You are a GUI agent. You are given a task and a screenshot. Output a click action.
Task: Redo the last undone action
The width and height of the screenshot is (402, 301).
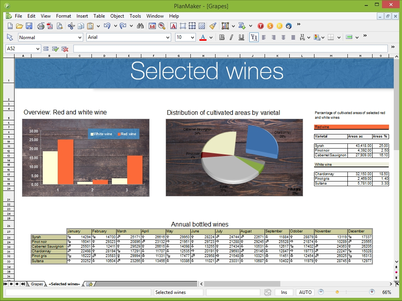tap(123, 26)
